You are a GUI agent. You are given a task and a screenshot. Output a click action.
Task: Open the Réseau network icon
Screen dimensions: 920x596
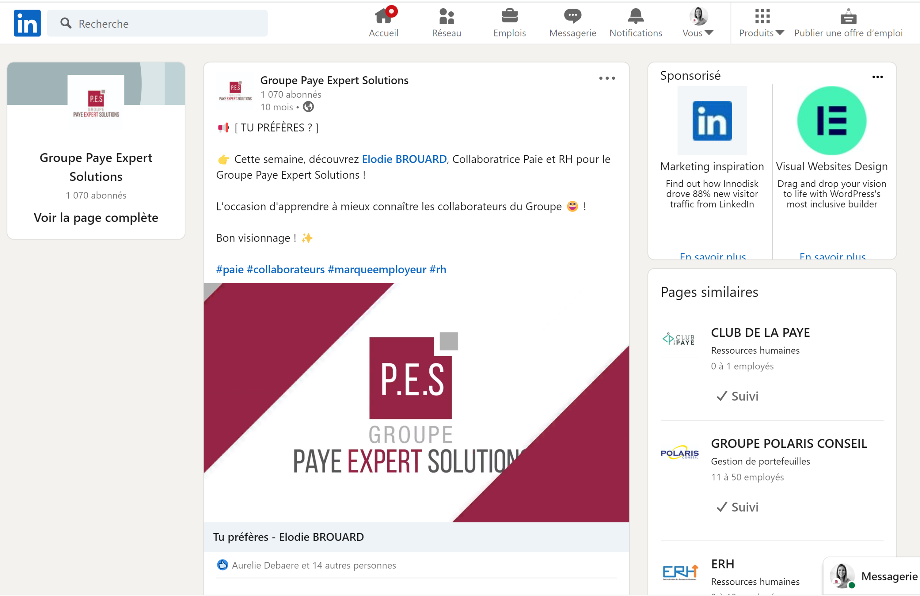(447, 16)
